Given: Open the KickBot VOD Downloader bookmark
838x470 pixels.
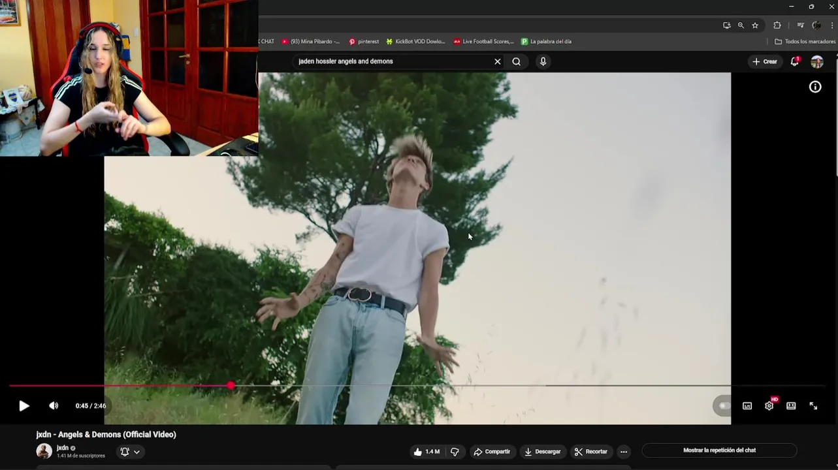Looking at the screenshot, I should [x=415, y=41].
